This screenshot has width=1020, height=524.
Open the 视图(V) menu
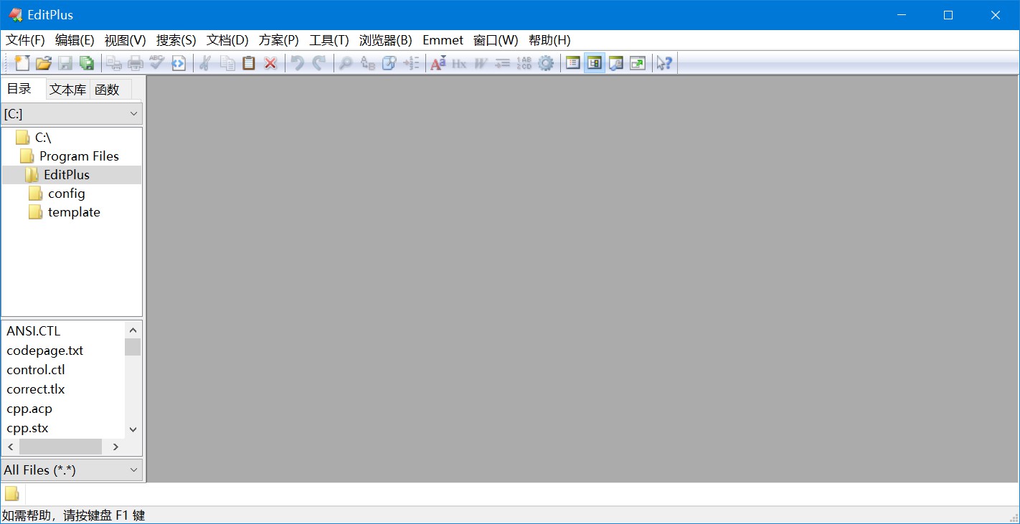coord(125,40)
